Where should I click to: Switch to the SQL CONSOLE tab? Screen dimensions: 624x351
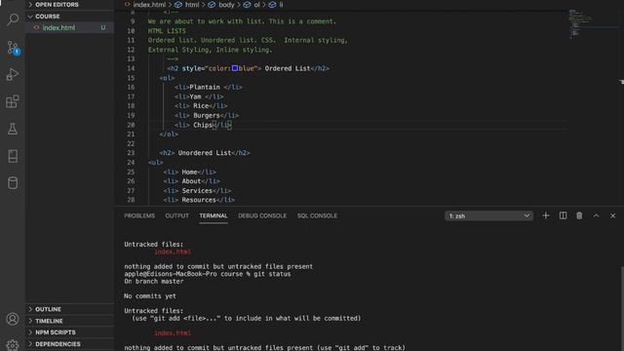click(x=317, y=215)
